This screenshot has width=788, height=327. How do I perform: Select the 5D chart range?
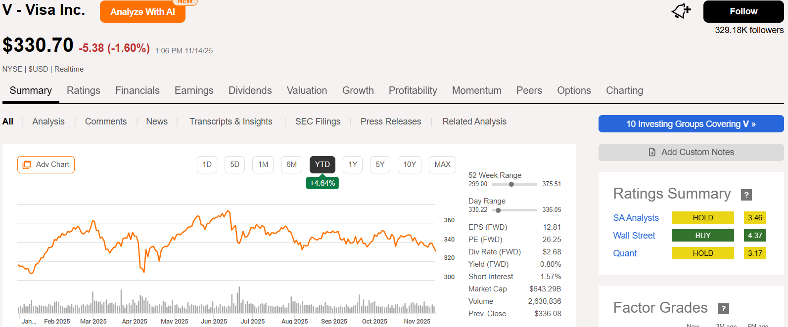point(235,164)
